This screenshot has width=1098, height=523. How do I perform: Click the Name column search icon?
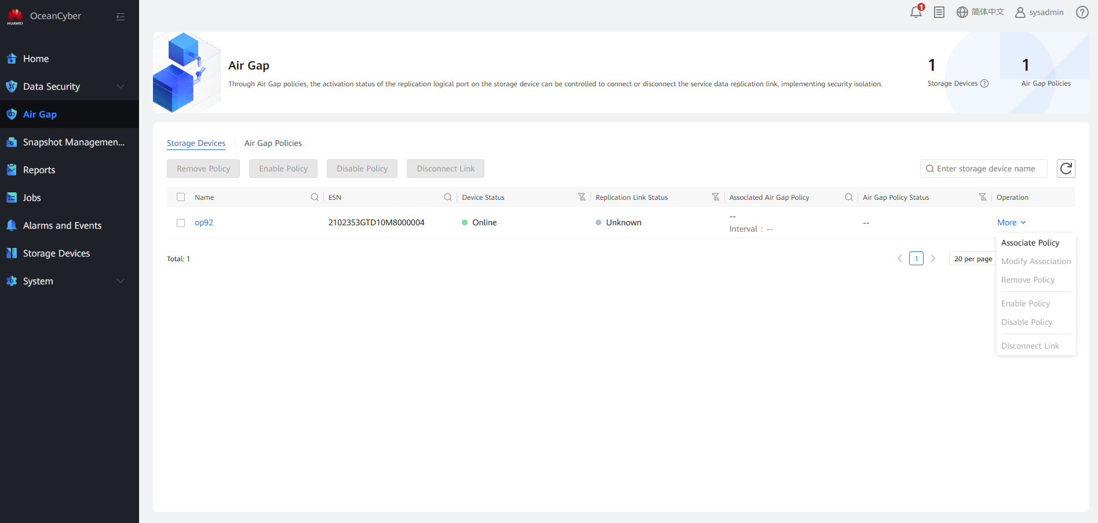pyautogui.click(x=315, y=198)
